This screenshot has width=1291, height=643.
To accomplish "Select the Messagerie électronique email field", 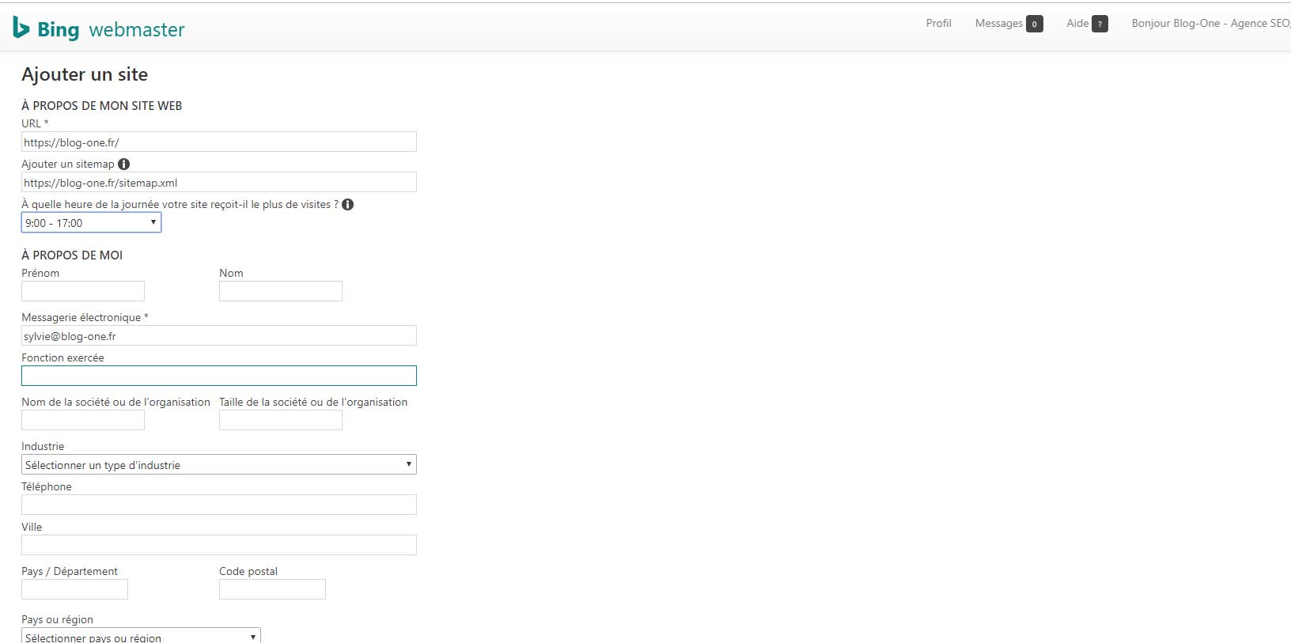I will click(218, 336).
